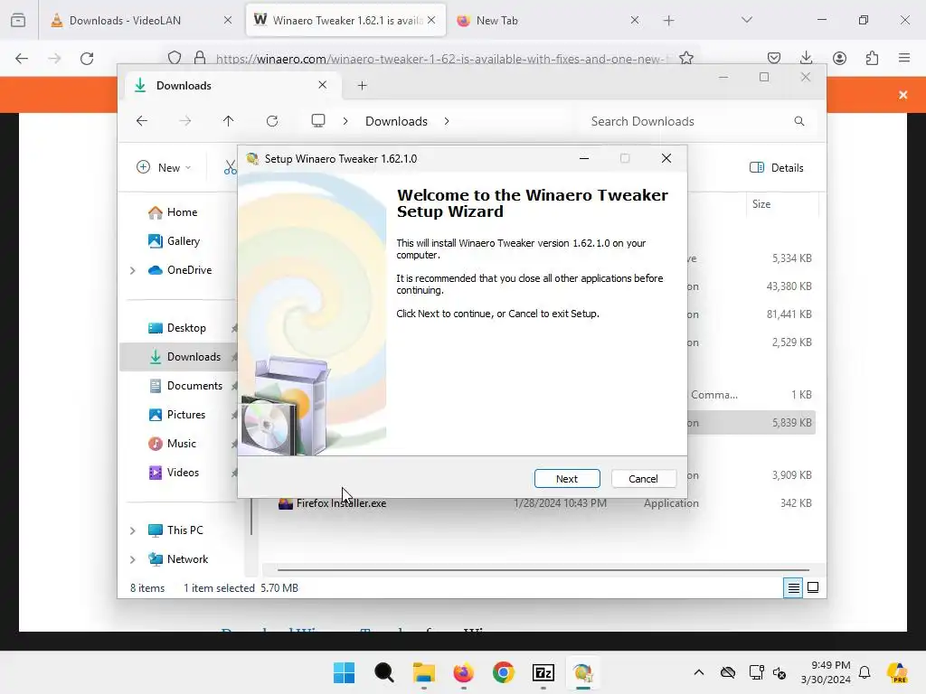
Task: Open the taskbar clock showing 9:49 PM
Action: point(826,672)
